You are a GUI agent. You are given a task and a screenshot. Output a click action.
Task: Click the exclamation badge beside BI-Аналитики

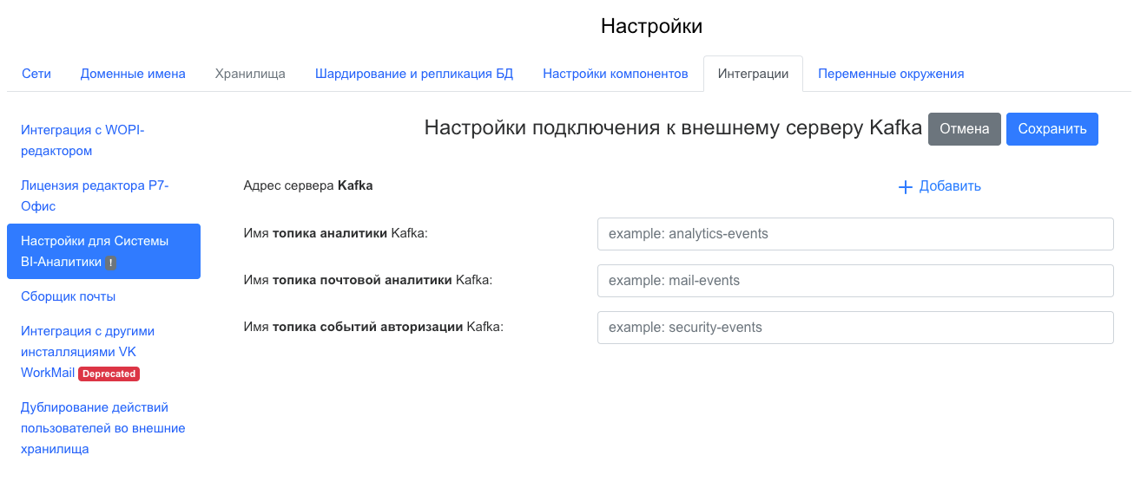coord(111,263)
